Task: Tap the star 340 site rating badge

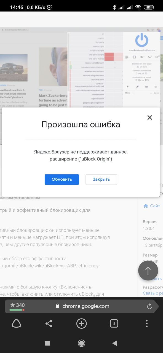Action: click(x=17, y=306)
